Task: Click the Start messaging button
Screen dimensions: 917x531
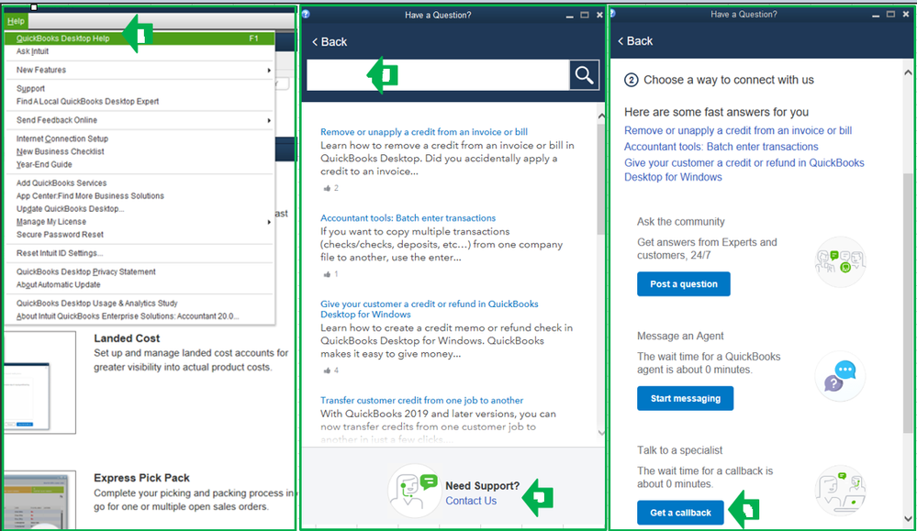Action: (x=686, y=398)
